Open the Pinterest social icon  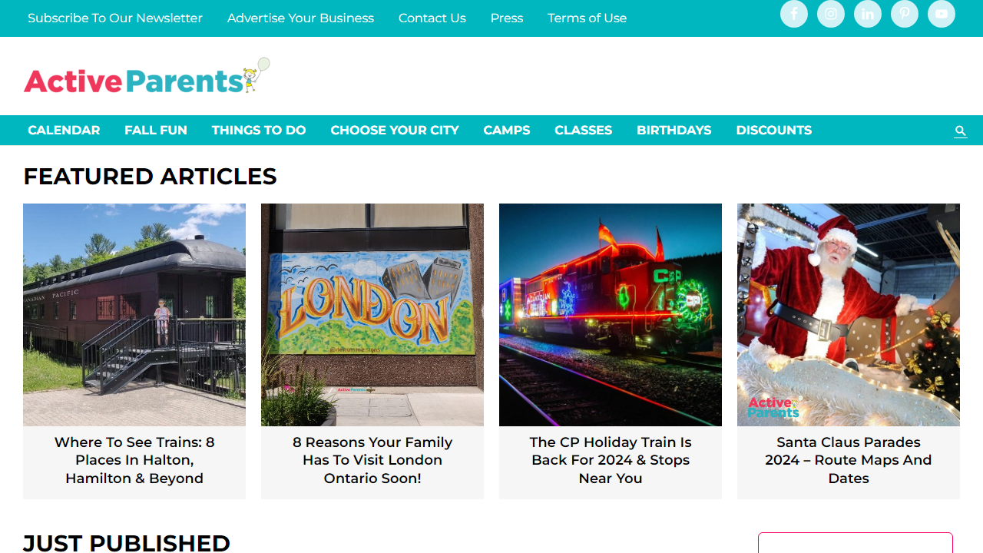905,14
